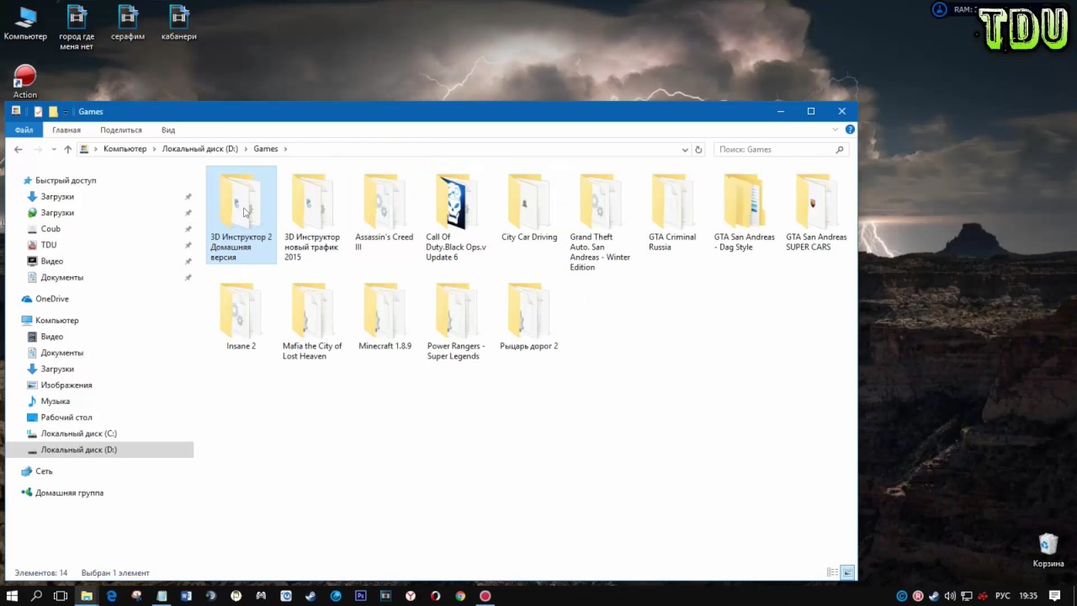The height and width of the screenshot is (606, 1077).
Task: Select the серафим video file on desktop
Action: coord(128,24)
